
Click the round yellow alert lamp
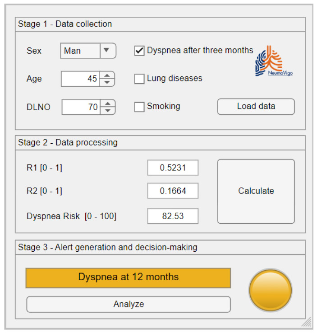tap(271, 290)
